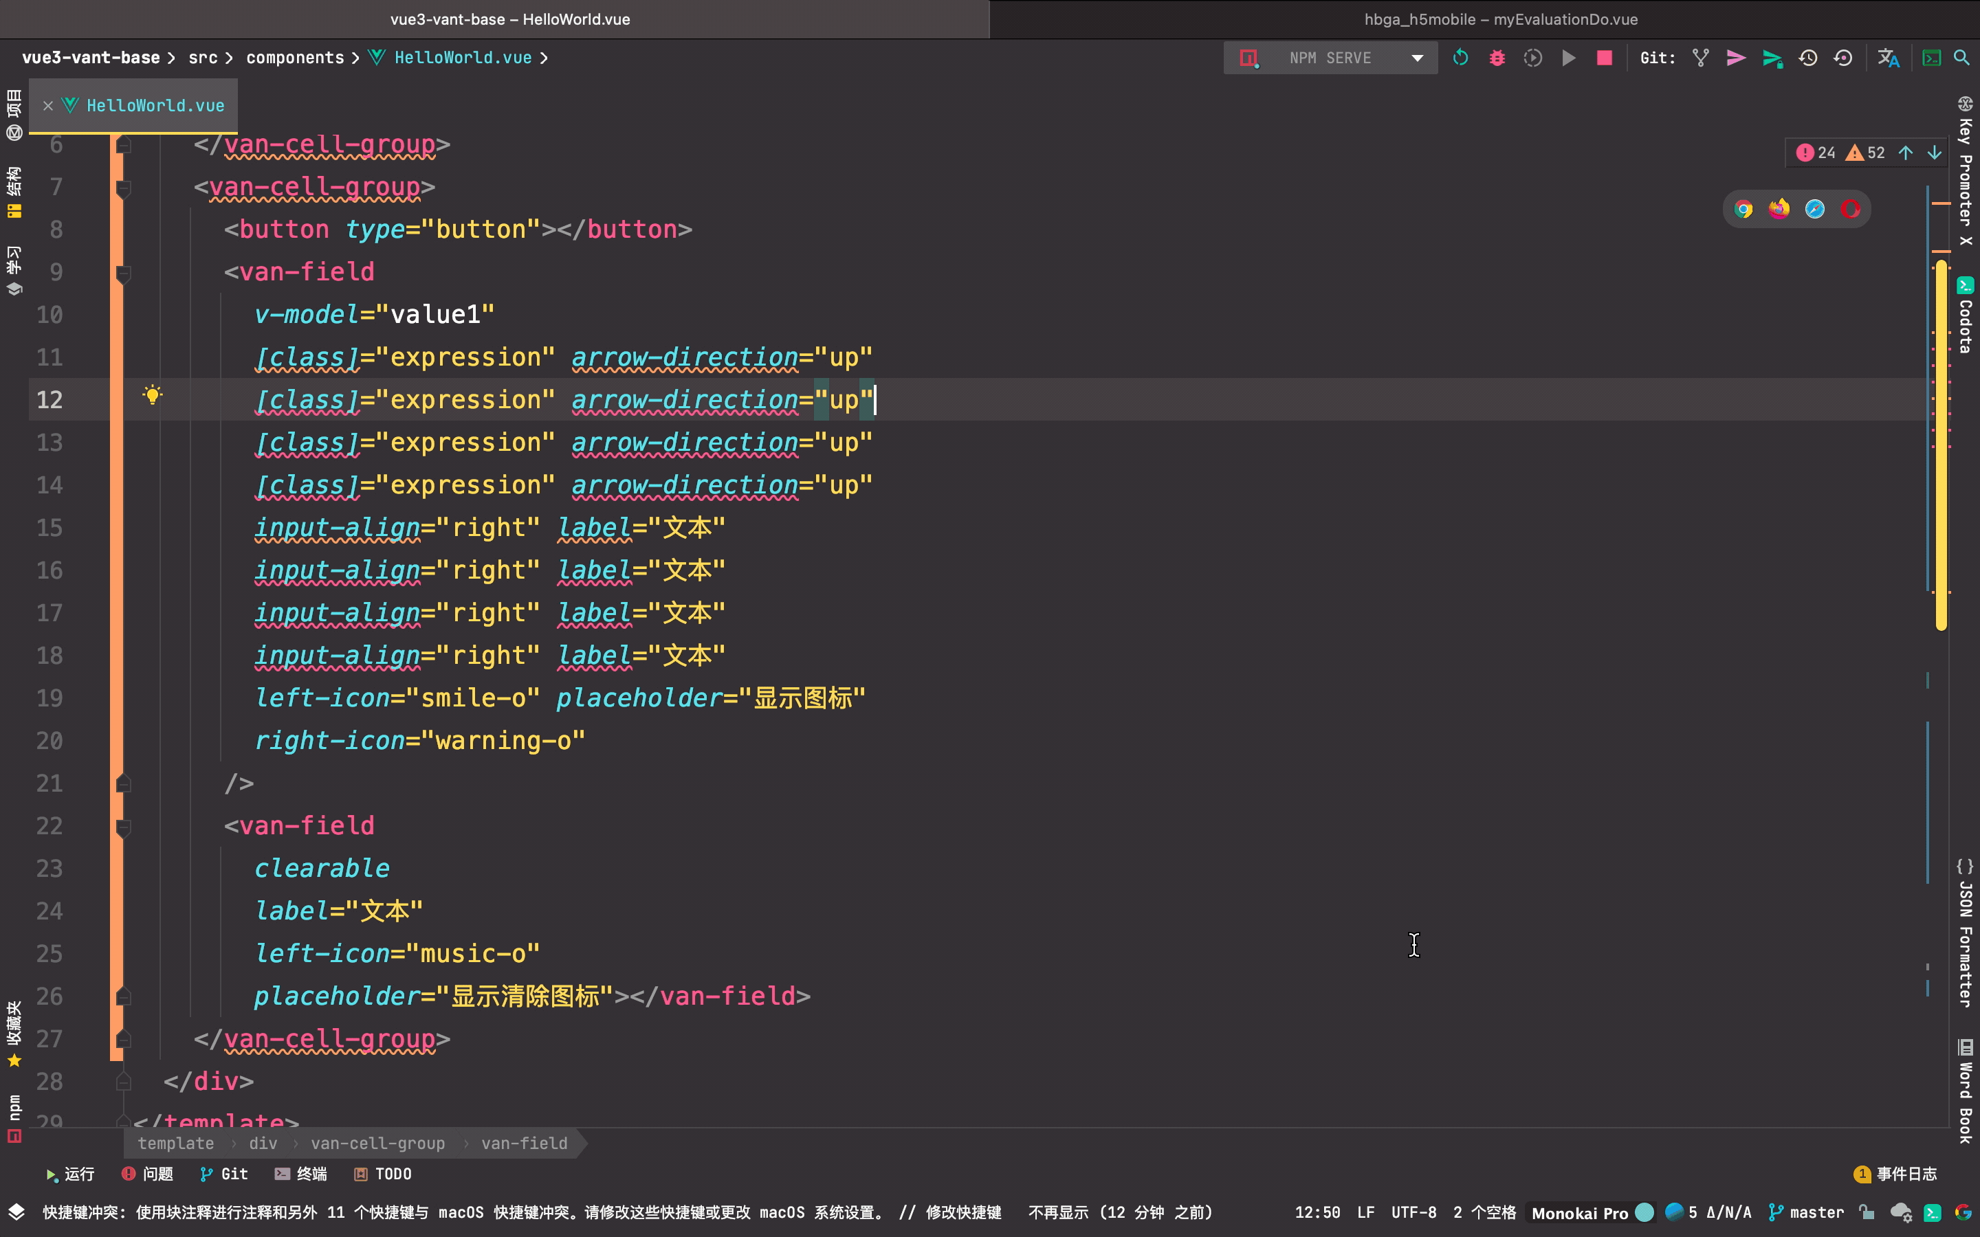Click the Translate icon in toolbar
Screen dimensions: 1980x1237
[x=1888, y=58]
